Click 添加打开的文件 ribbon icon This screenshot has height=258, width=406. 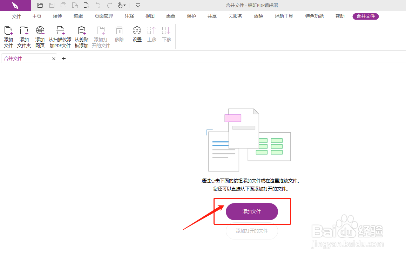click(101, 37)
